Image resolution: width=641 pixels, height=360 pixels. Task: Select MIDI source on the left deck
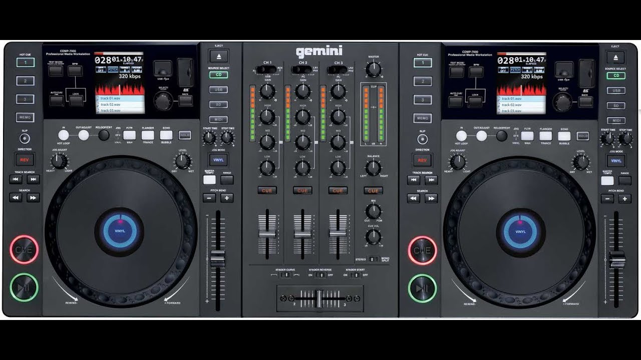tap(218, 120)
